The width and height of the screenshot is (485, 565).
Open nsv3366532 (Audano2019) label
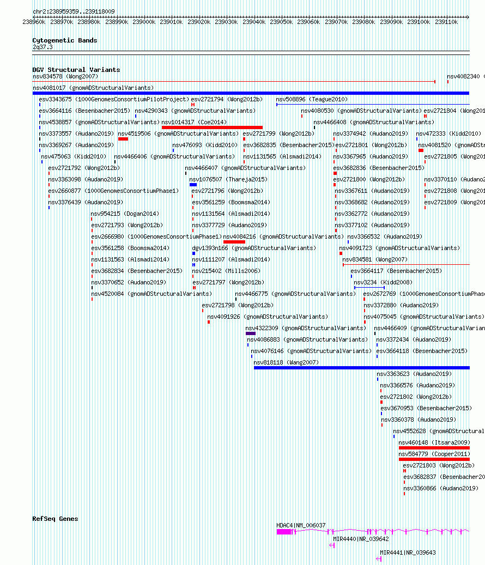tap(385, 237)
